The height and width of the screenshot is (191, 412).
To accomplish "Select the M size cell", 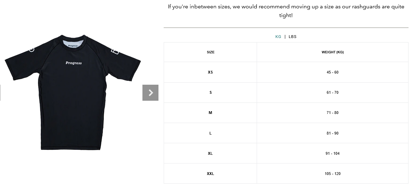I will point(210,113).
